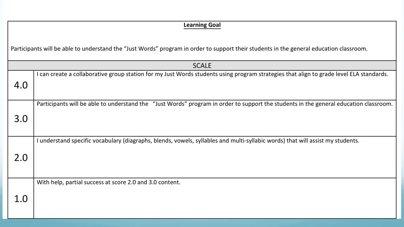This screenshot has width=404, height=227.
Task: Click the "I understand specific vocabulary" description
Action: coord(198,141)
